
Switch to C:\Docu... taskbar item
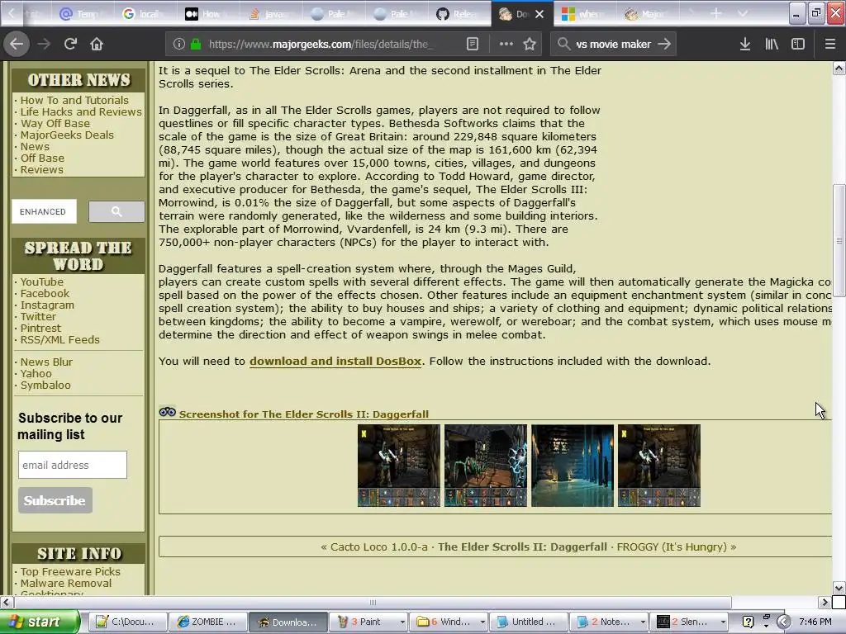(x=127, y=622)
